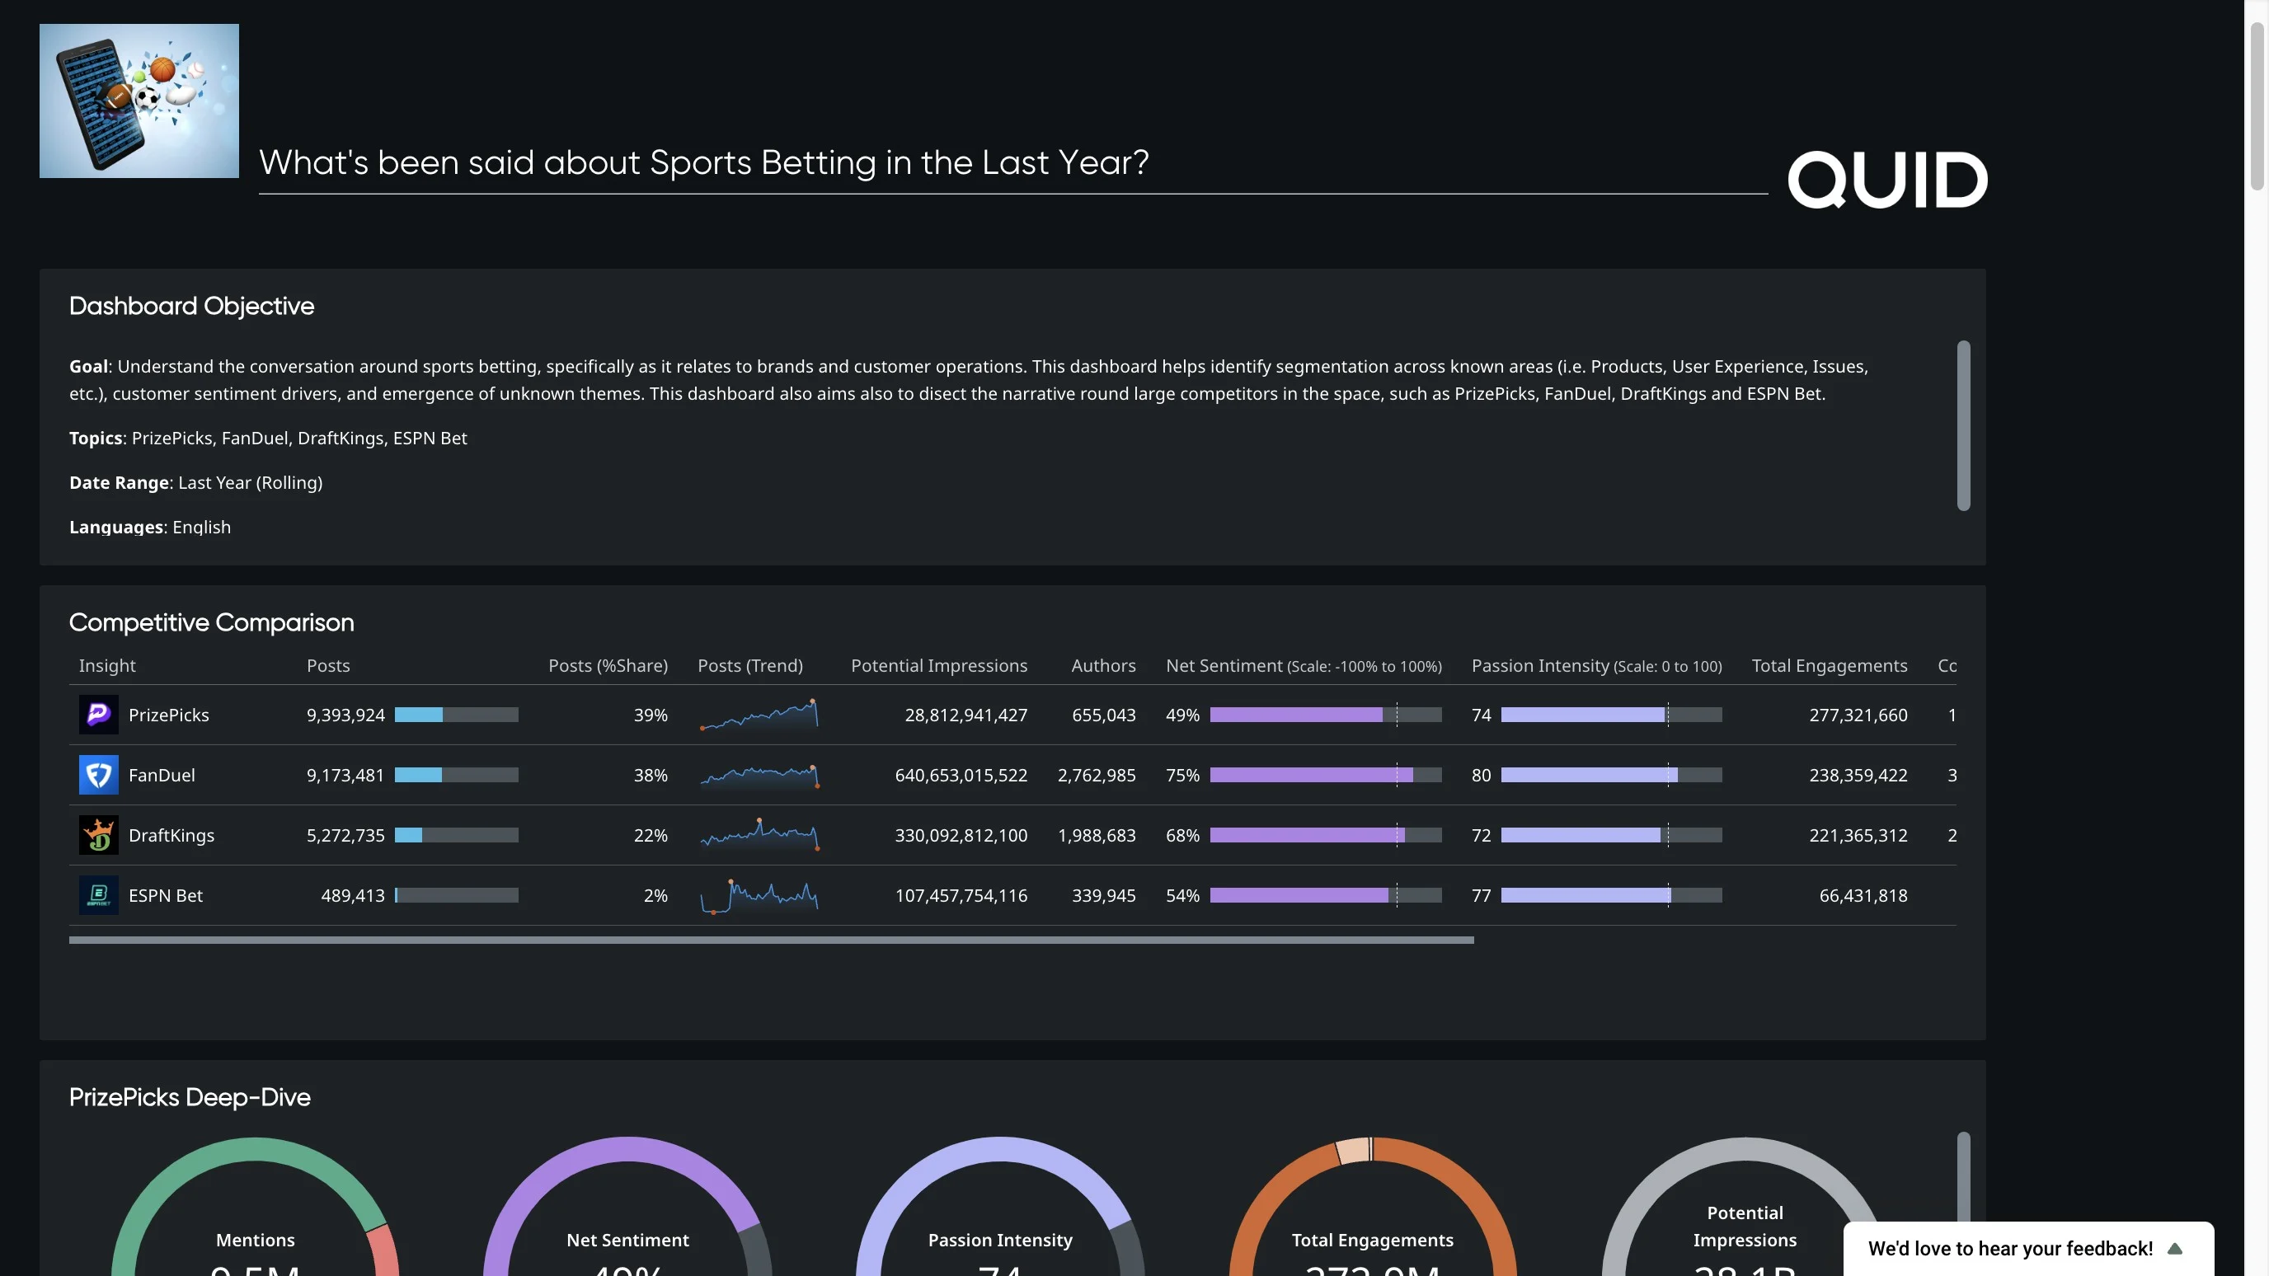Click the dashboard title about Sports Betting

[x=704, y=163]
